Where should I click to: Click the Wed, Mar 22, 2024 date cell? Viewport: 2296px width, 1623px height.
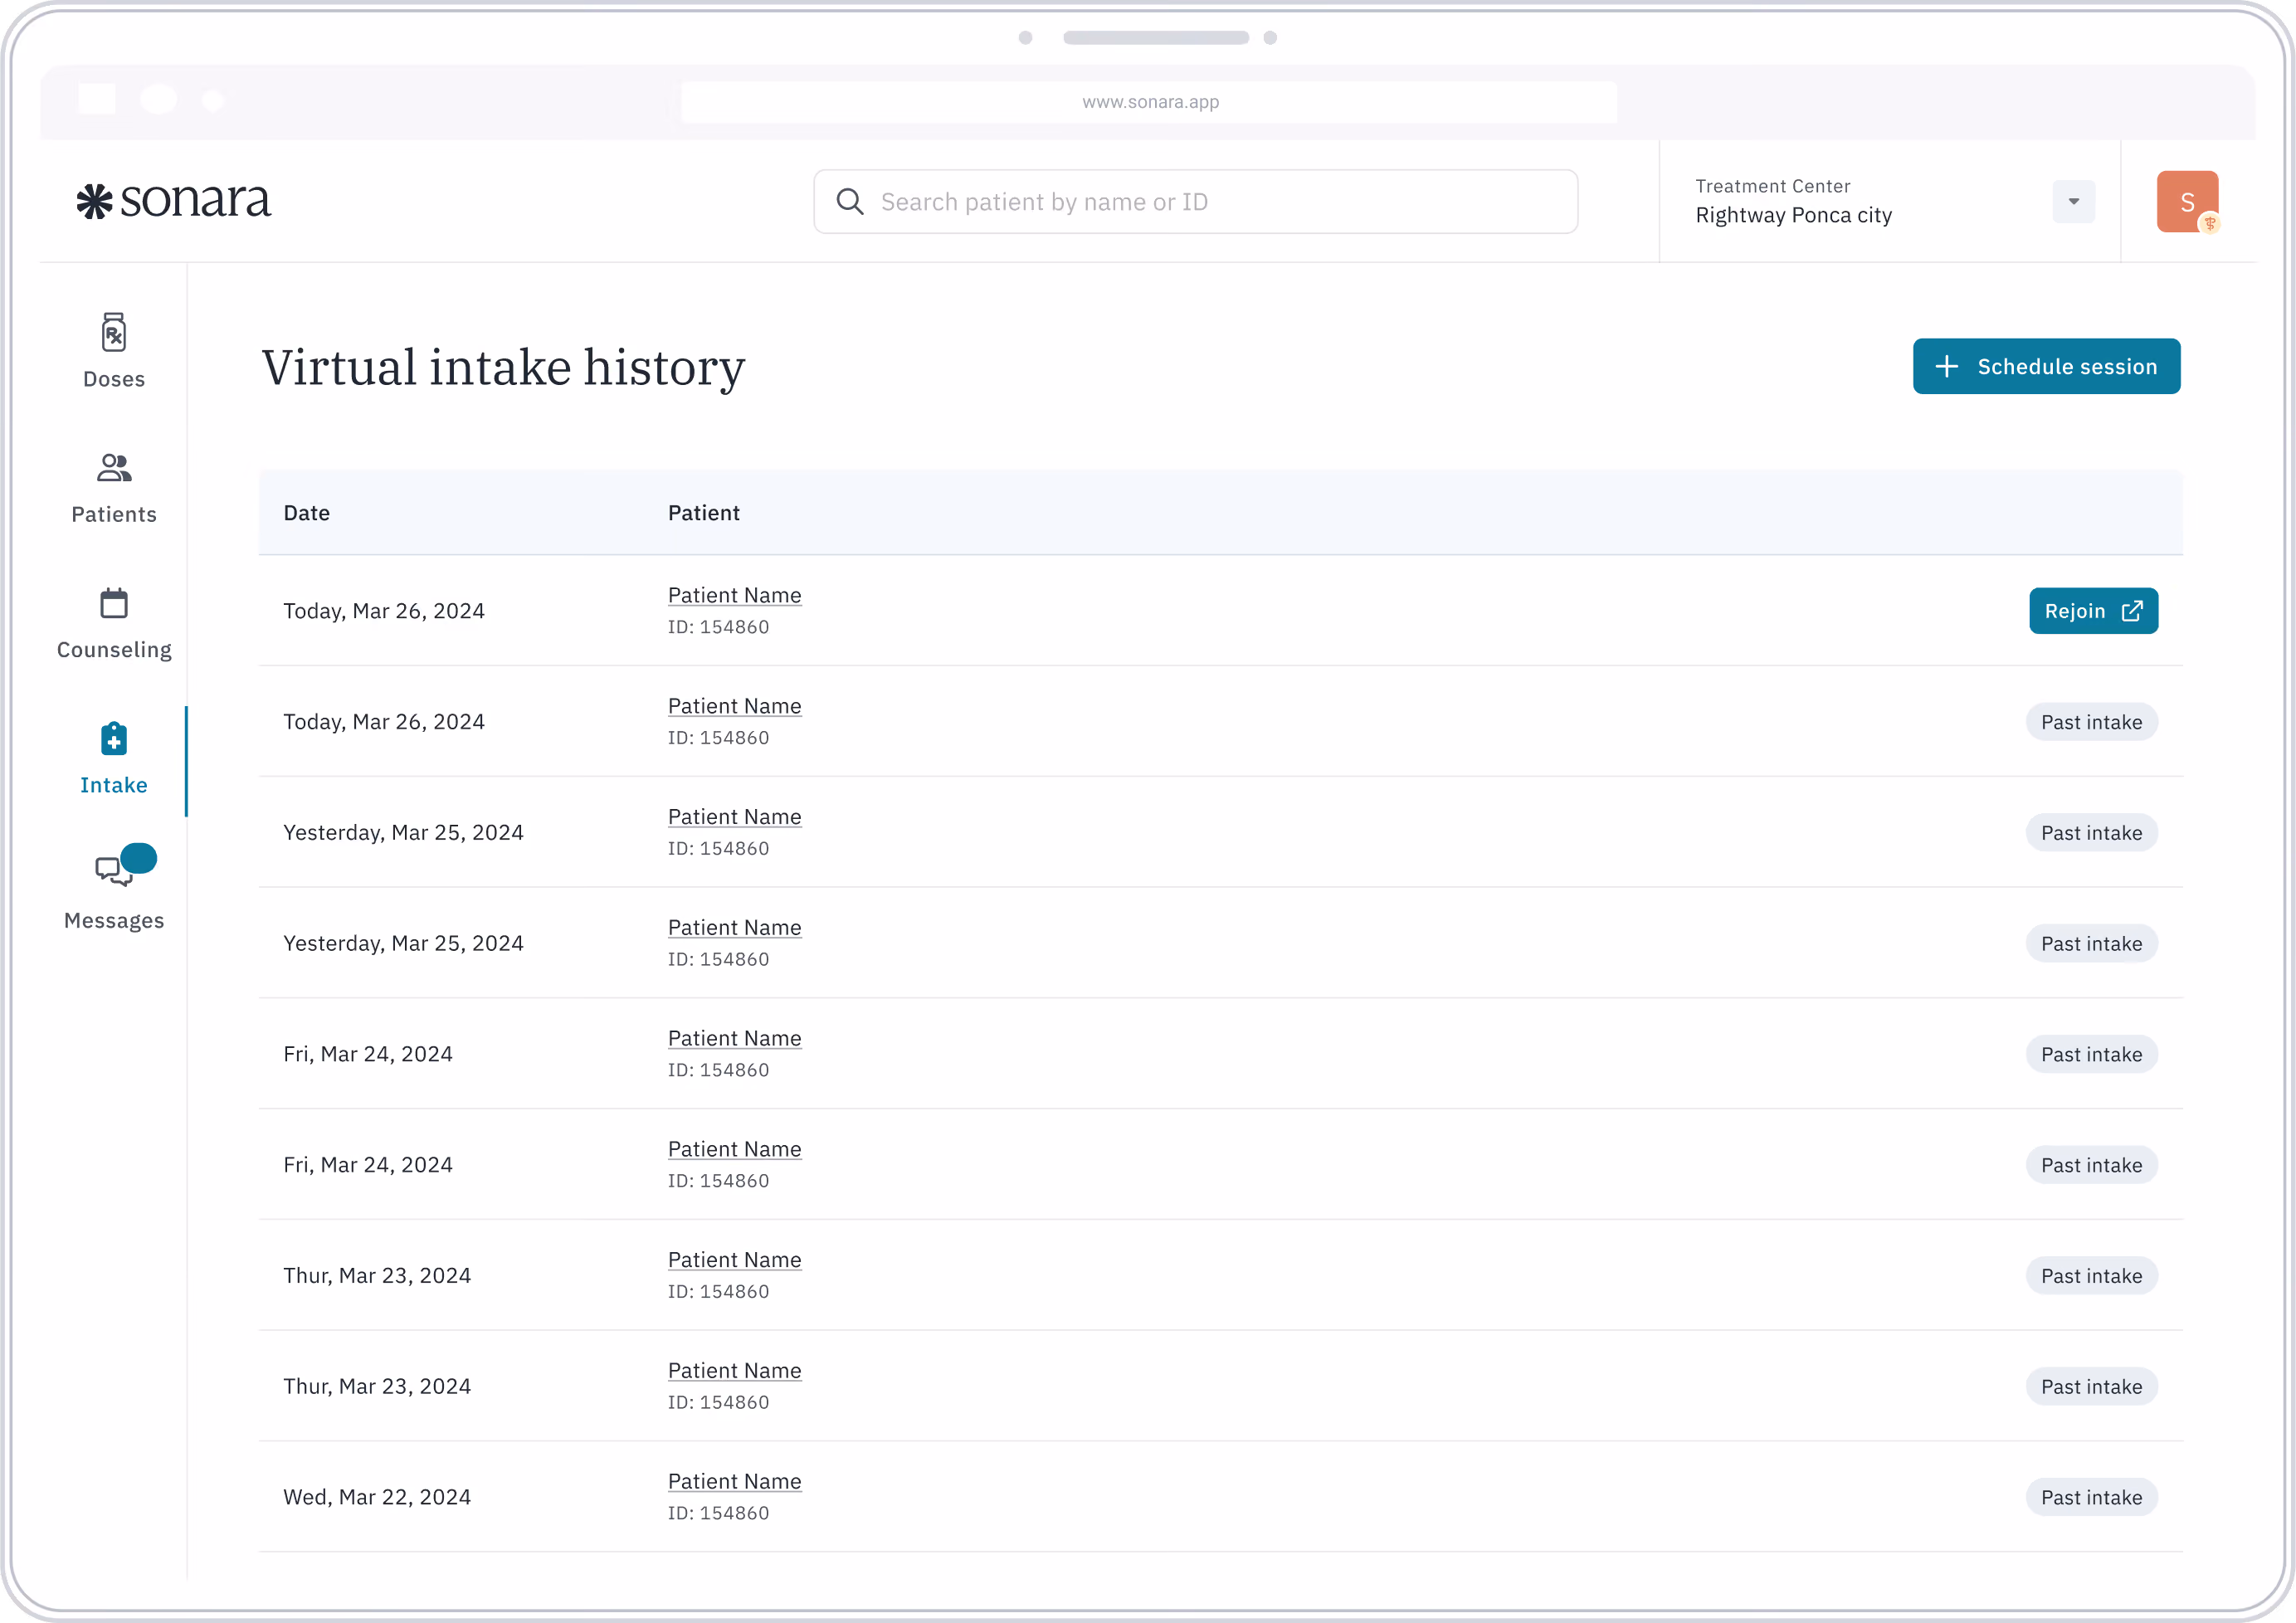point(377,1498)
